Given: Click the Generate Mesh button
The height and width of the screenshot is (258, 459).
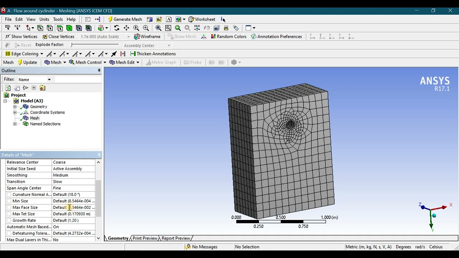Looking at the screenshot, I should coord(125,19).
